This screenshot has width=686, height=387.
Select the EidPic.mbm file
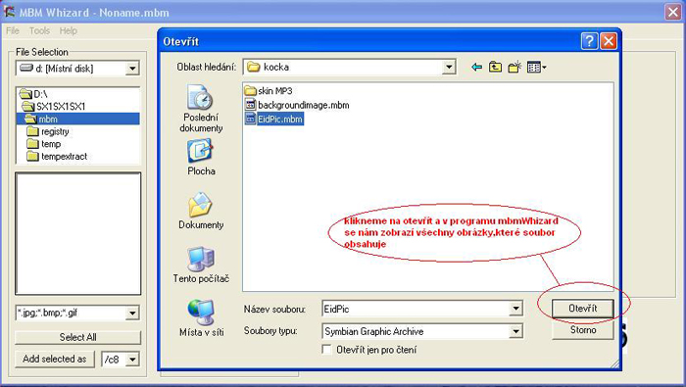274,119
